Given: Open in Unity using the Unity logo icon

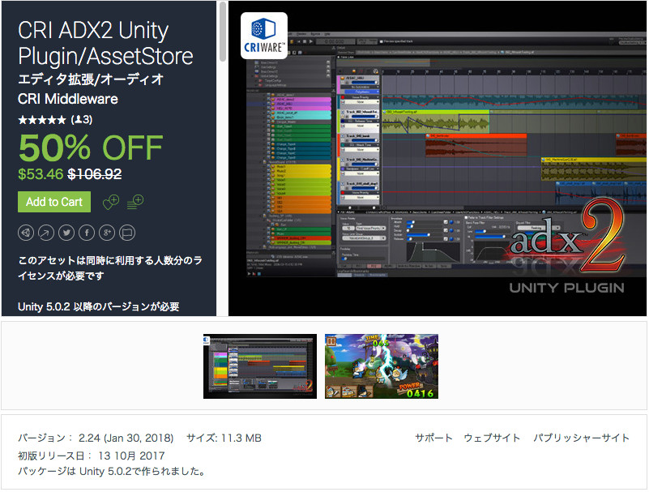Looking at the screenshot, I should pos(26,233).
